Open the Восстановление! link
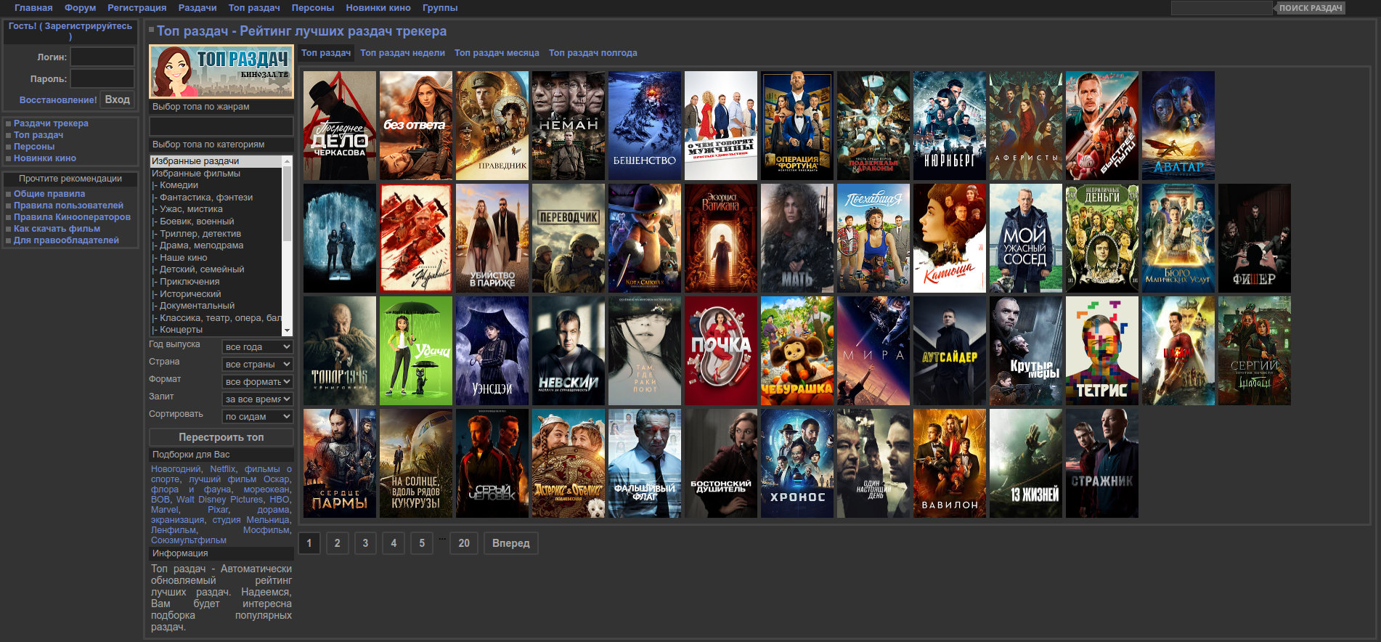 pos(58,100)
